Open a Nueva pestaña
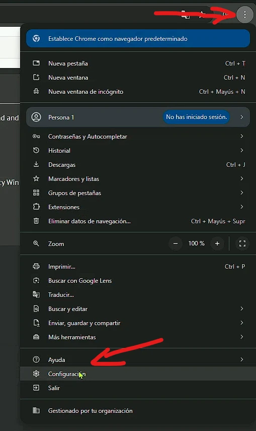The width and height of the screenshot is (256, 431). coord(138,63)
